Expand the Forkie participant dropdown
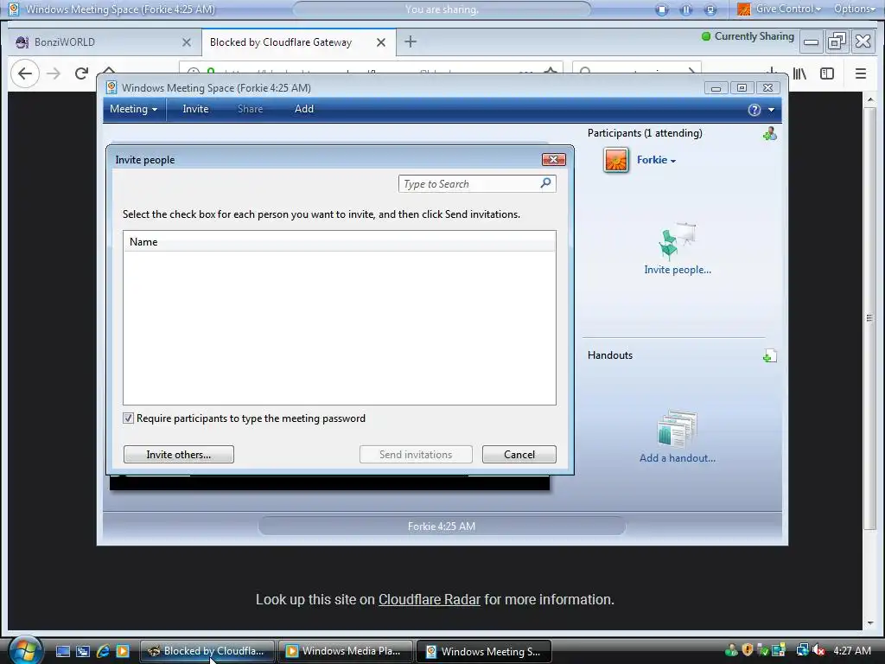The image size is (885, 664). 672,161
